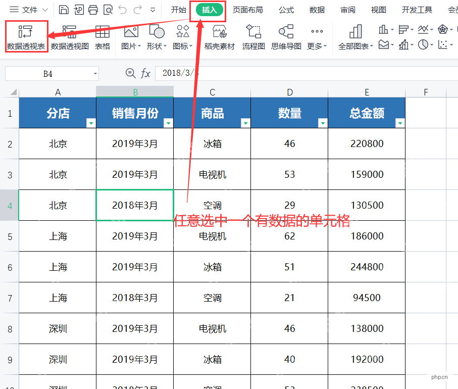This screenshot has height=389, width=458.
Task: Click the formula bar input showing 2018/3/
Action: click(307, 73)
